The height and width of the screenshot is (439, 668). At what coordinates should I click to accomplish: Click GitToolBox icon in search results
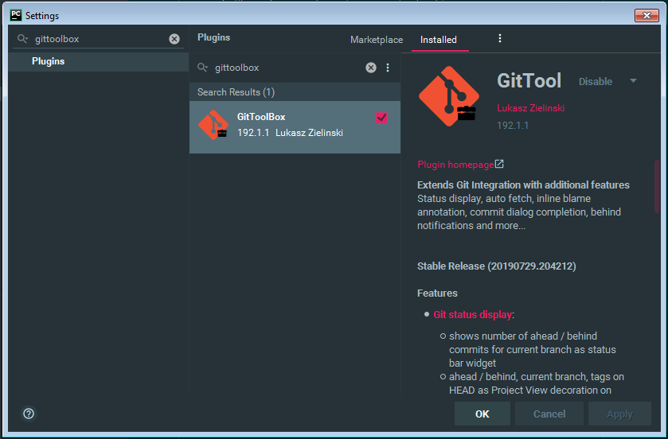coord(213,125)
